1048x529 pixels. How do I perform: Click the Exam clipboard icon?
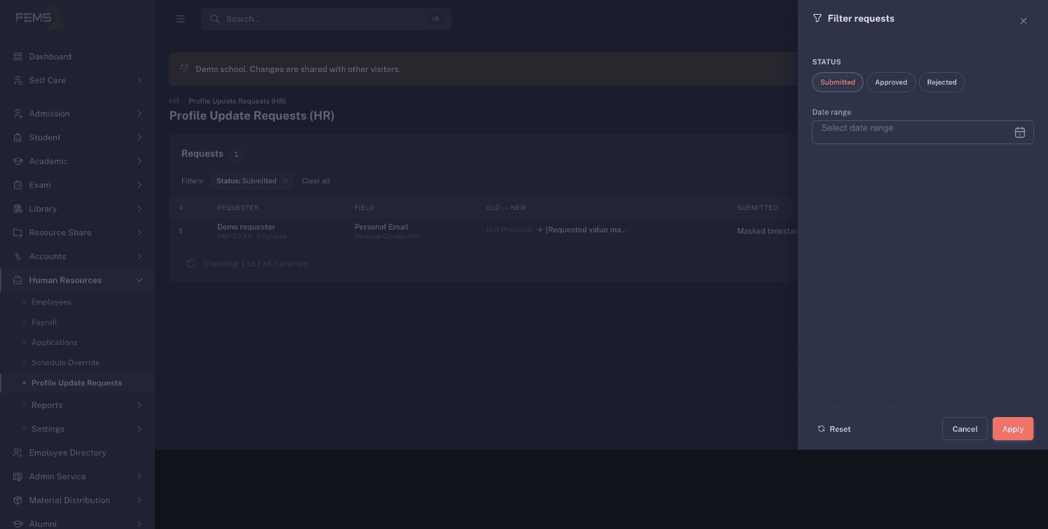[18, 185]
